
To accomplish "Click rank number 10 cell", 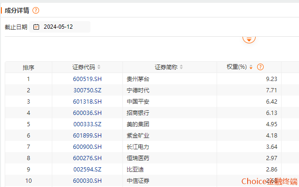I will tap(28, 181).
